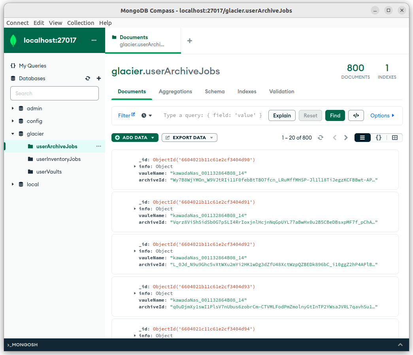This screenshot has height=355, width=413.
Task: Open My Queries
Action: pos(33,66)
